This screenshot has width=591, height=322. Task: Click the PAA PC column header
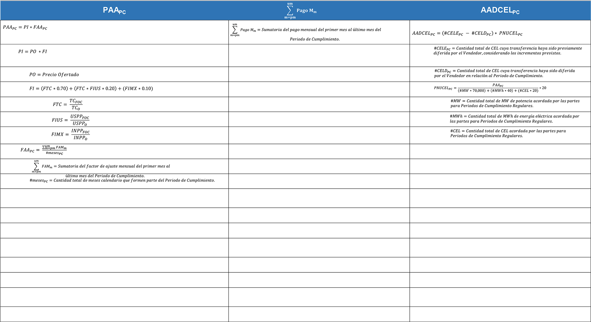pyautogui.click(x=114, y=11)
